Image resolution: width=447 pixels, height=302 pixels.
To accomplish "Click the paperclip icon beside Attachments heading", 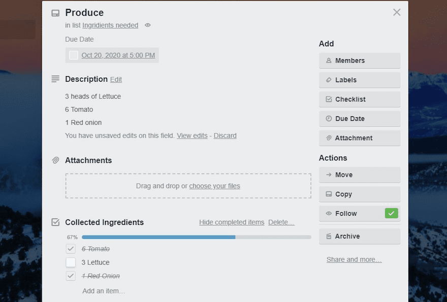I will pyautogui.click(x=55, y=160).
